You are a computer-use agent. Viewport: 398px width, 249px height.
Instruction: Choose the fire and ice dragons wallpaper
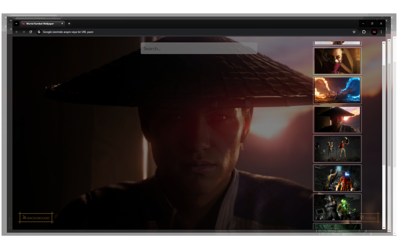pyautogui.click(x=337, y=90)
